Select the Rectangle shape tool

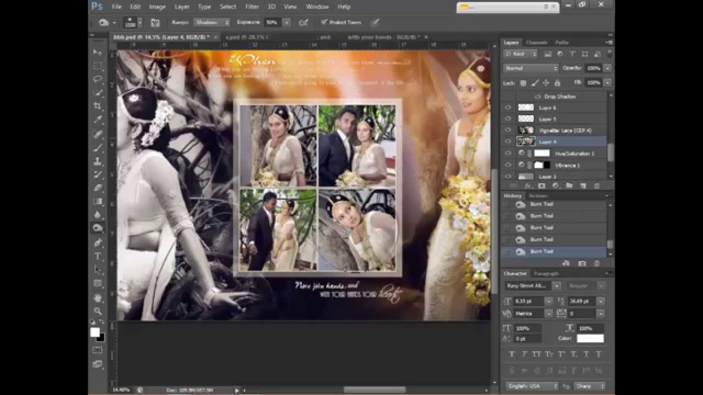click(x=98, y=284)
